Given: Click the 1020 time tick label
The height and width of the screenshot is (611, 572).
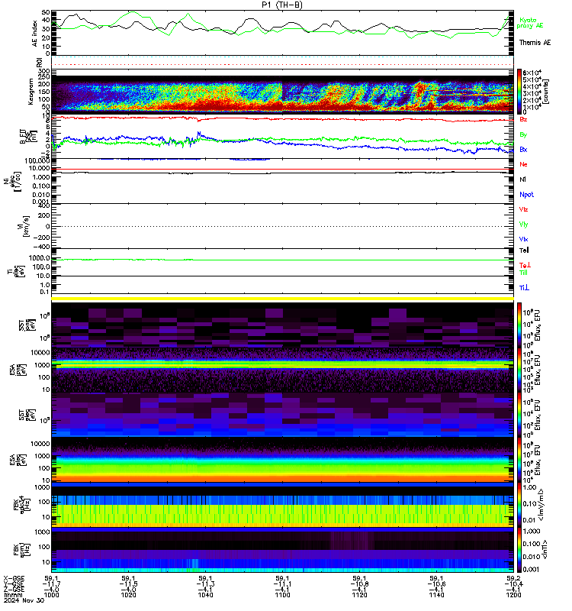Looking at the screenshot, I should pyautogui.click(x=128, y=595).
